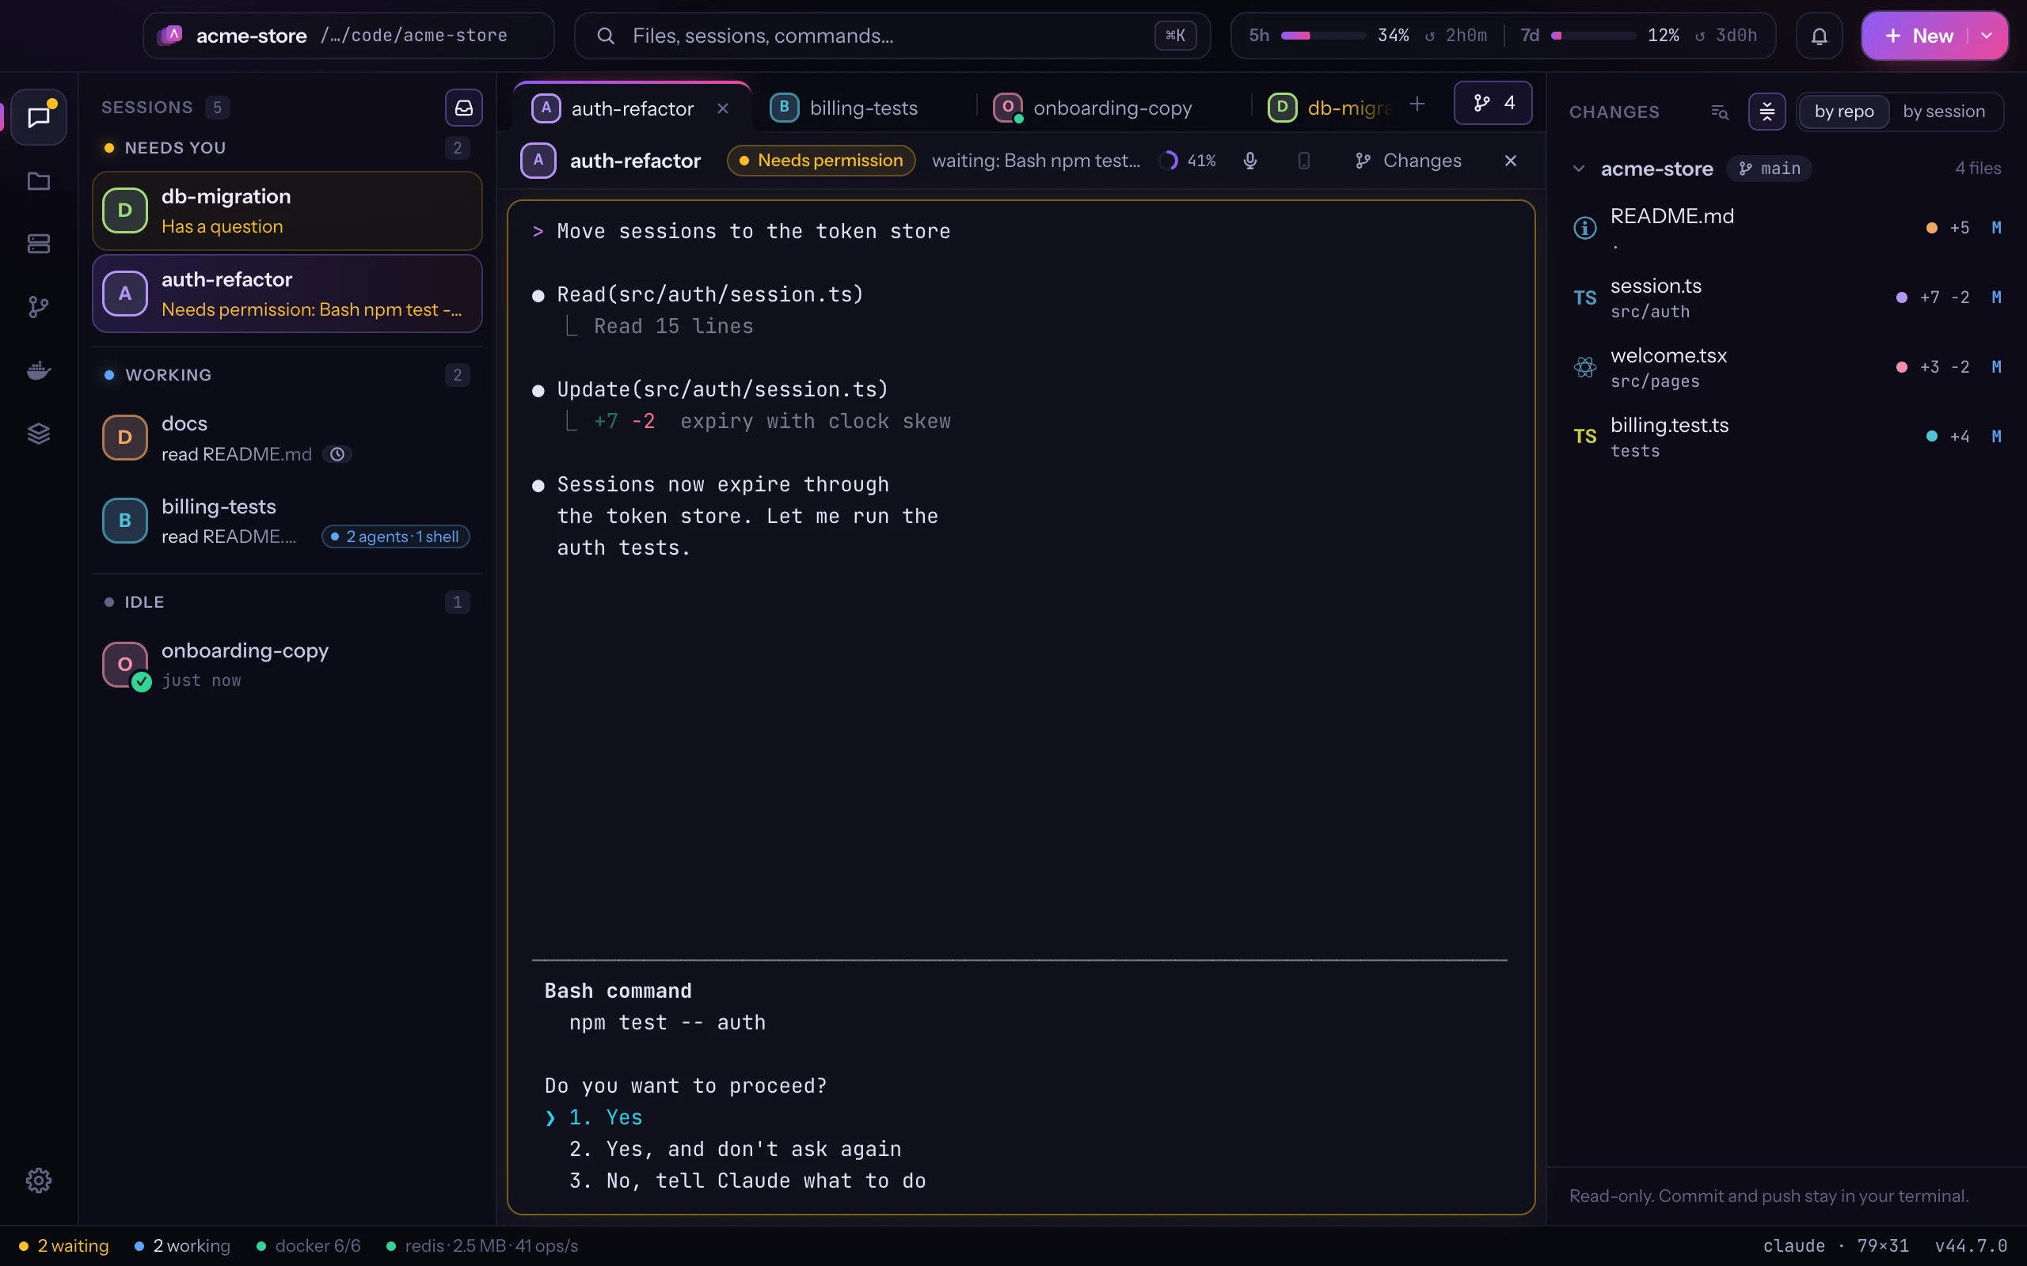Image resolution: width=2027 pixels, height=1266 pixels.
Task: Open the Docker whale sidebar icon
Action: [x=39, y=370]
